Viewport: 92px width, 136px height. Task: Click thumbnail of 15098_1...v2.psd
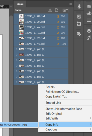coord(21,44)
